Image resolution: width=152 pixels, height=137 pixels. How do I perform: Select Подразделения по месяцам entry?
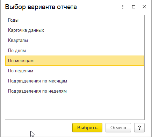coord(75,81)
